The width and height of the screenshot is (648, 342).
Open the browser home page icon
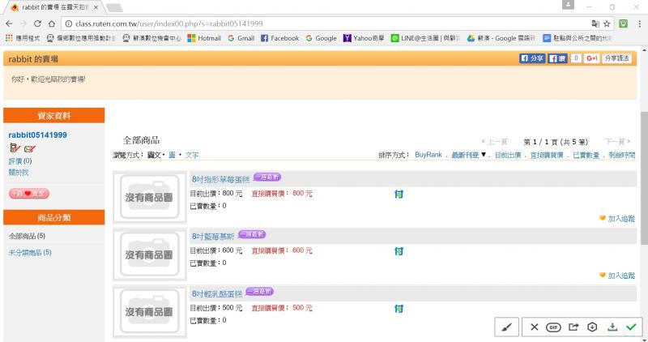(x=52, y=24)
